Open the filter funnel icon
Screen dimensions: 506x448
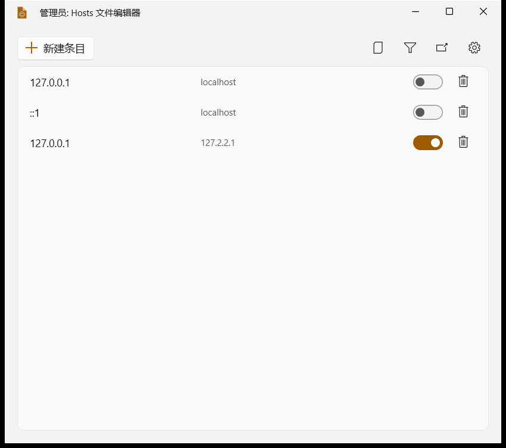pyautogui.click(x=410, y=48)
